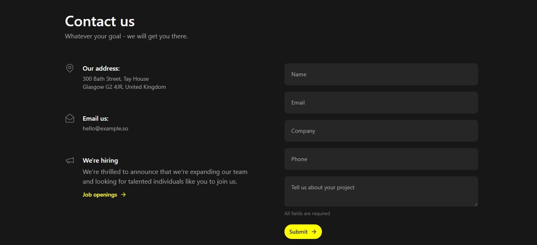Select the Email input field
The height and width of the screenshot is (245, 537).
tap(381, 103)
